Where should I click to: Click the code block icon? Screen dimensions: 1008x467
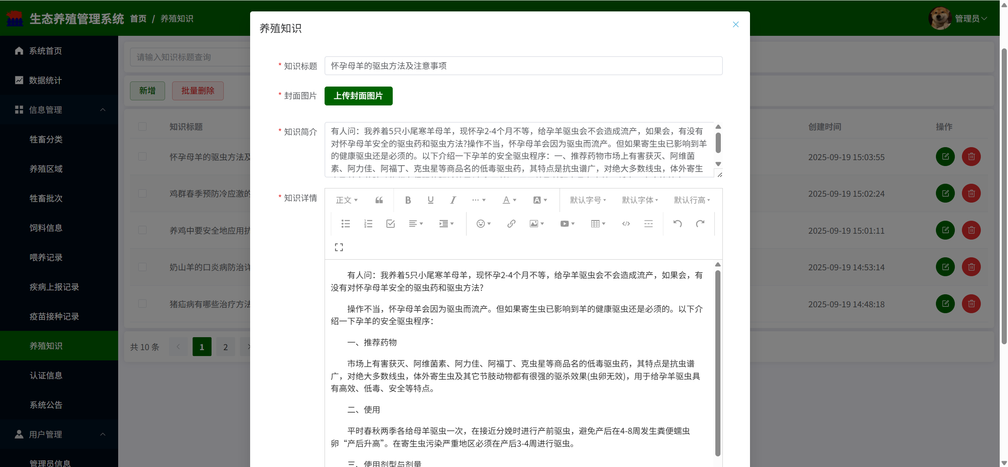click(x=626, y=224)
